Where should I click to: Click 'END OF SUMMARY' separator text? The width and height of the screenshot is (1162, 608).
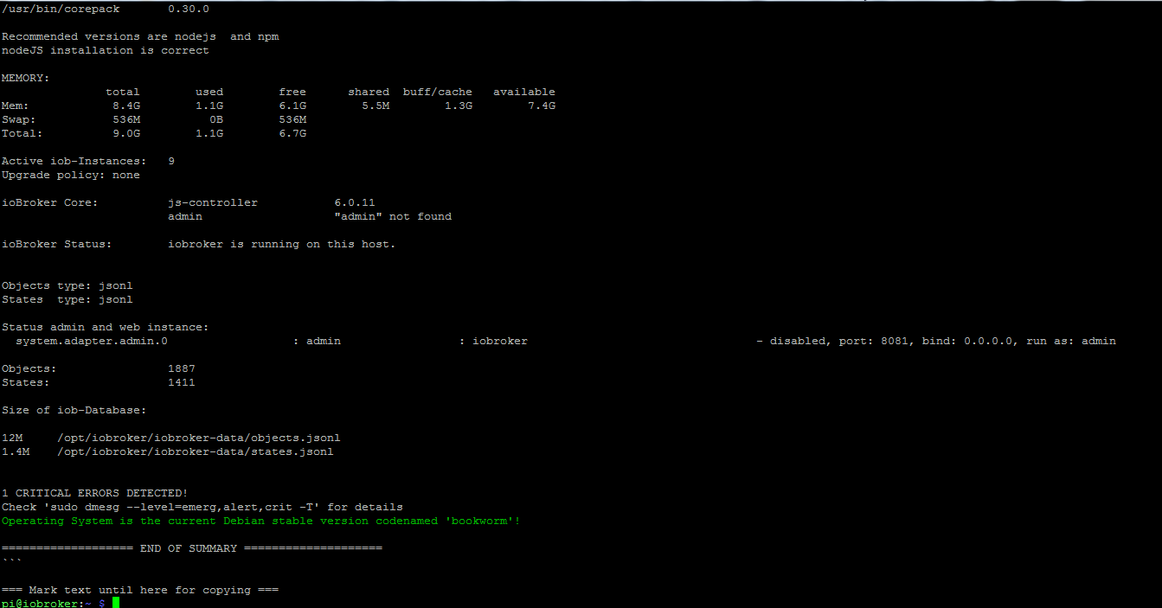pyautogui.click(x=189, y=548)
